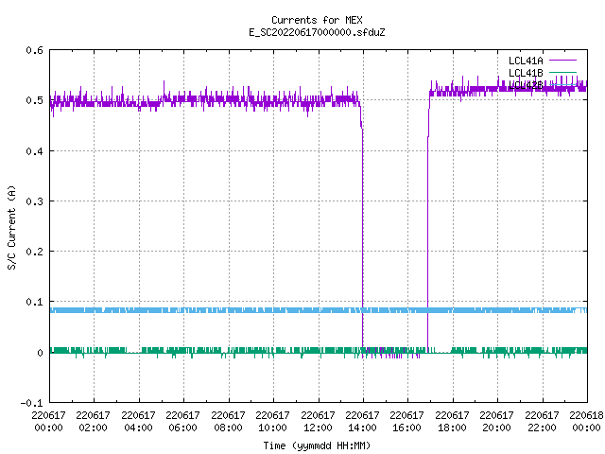Click the x-axis tick label 220617 12:00
Viewport: 605px width, 454px height.
pos(318,422)
